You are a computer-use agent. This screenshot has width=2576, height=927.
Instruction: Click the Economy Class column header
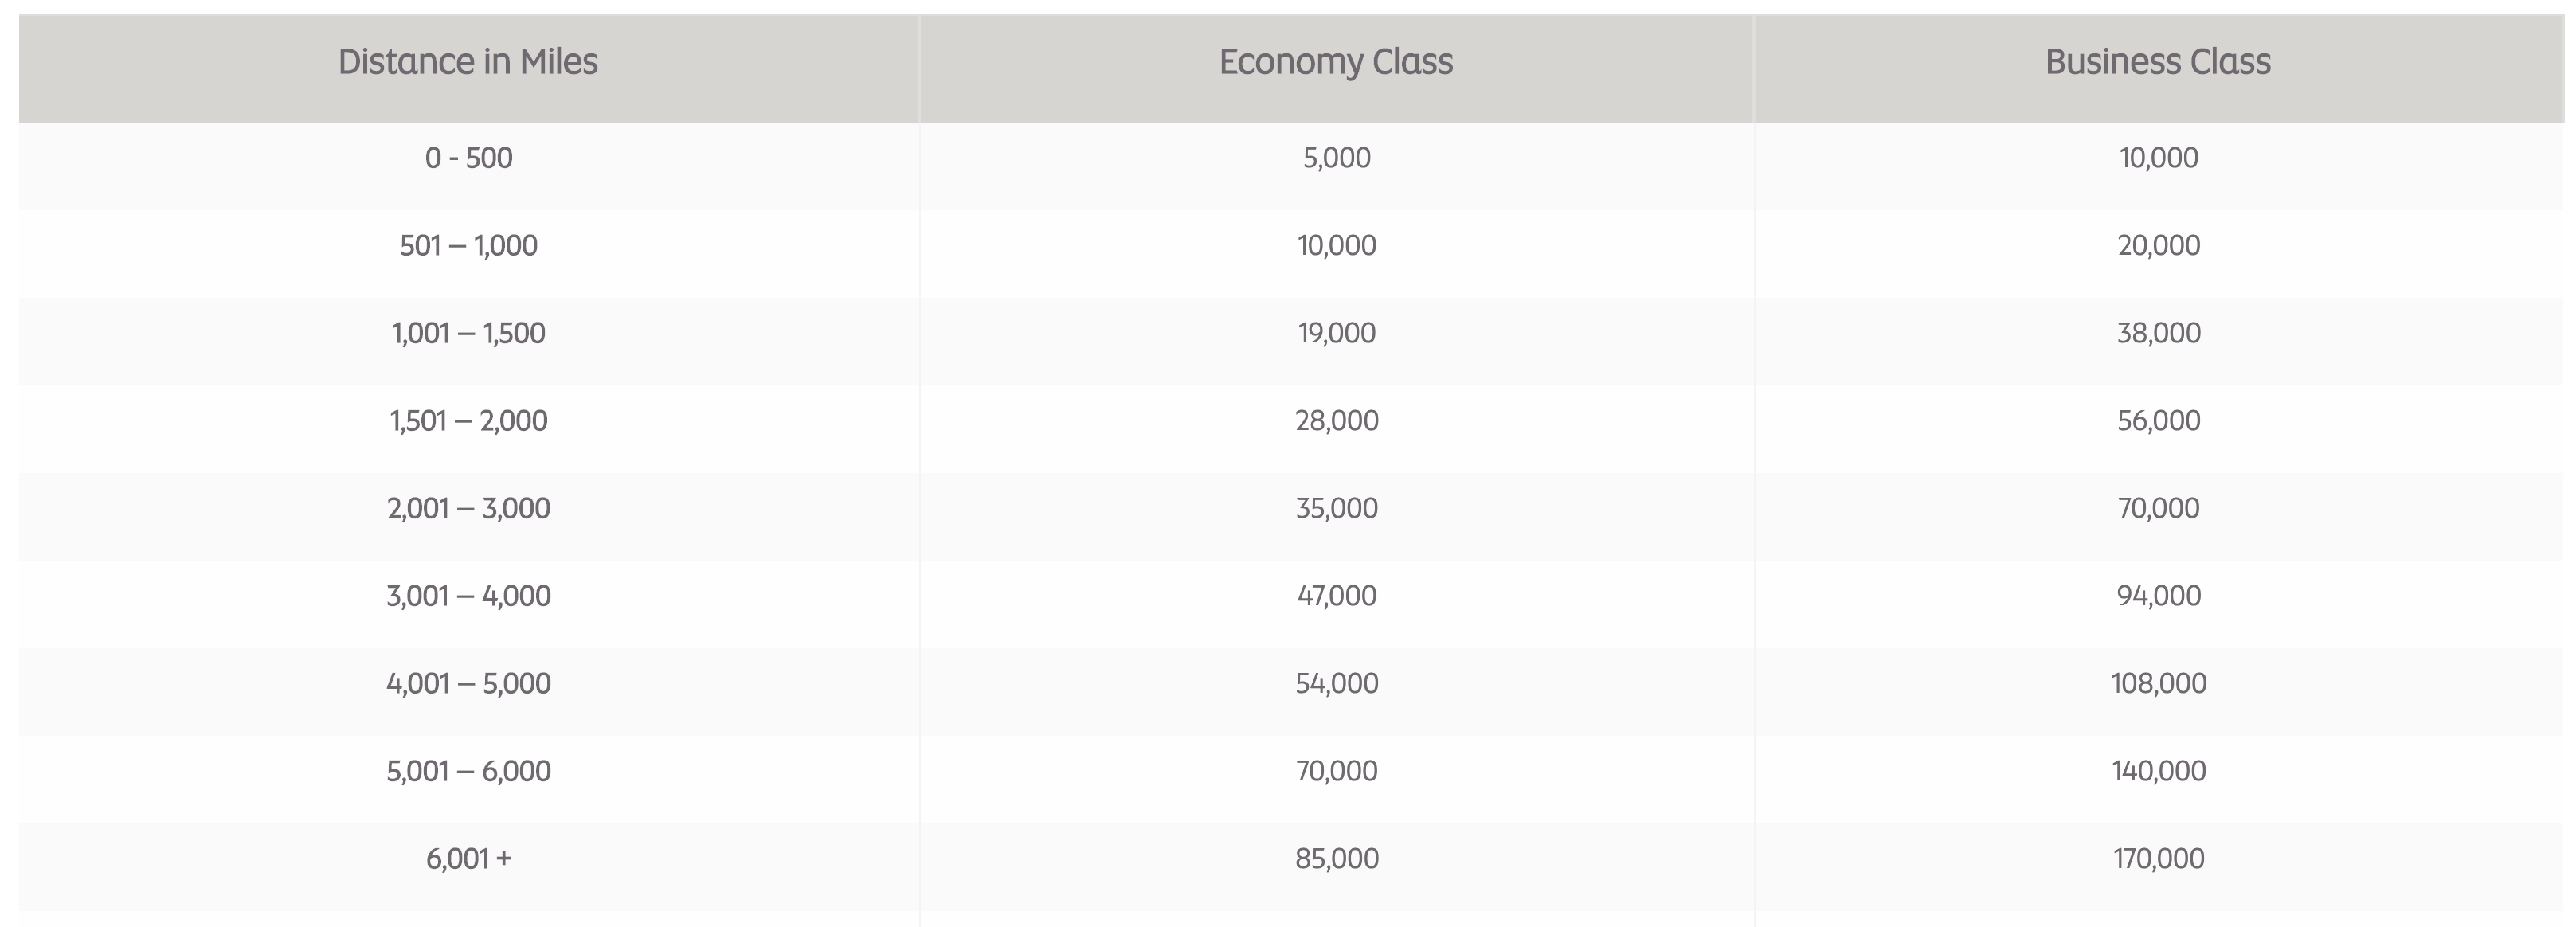click(1336, 62)
